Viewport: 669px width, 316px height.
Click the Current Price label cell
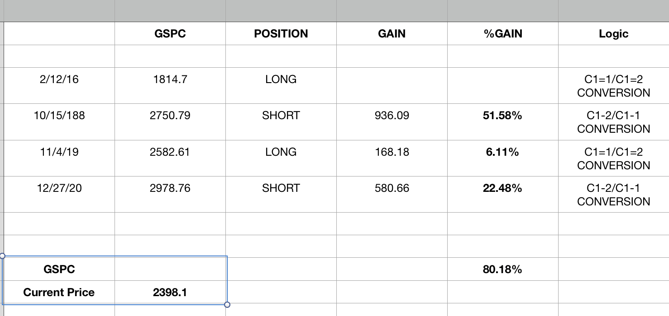(59, 293)
